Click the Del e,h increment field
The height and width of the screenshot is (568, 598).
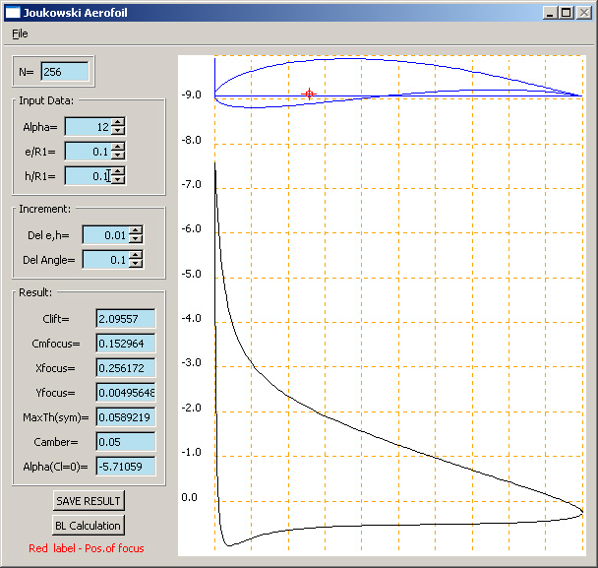106,235
